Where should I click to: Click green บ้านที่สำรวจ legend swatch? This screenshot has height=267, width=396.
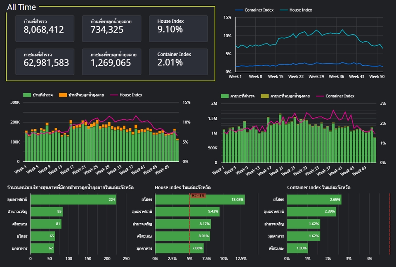pos(27,95)
